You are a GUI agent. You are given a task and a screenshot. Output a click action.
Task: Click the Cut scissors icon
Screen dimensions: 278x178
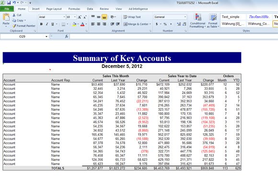[x=14, y=15]
